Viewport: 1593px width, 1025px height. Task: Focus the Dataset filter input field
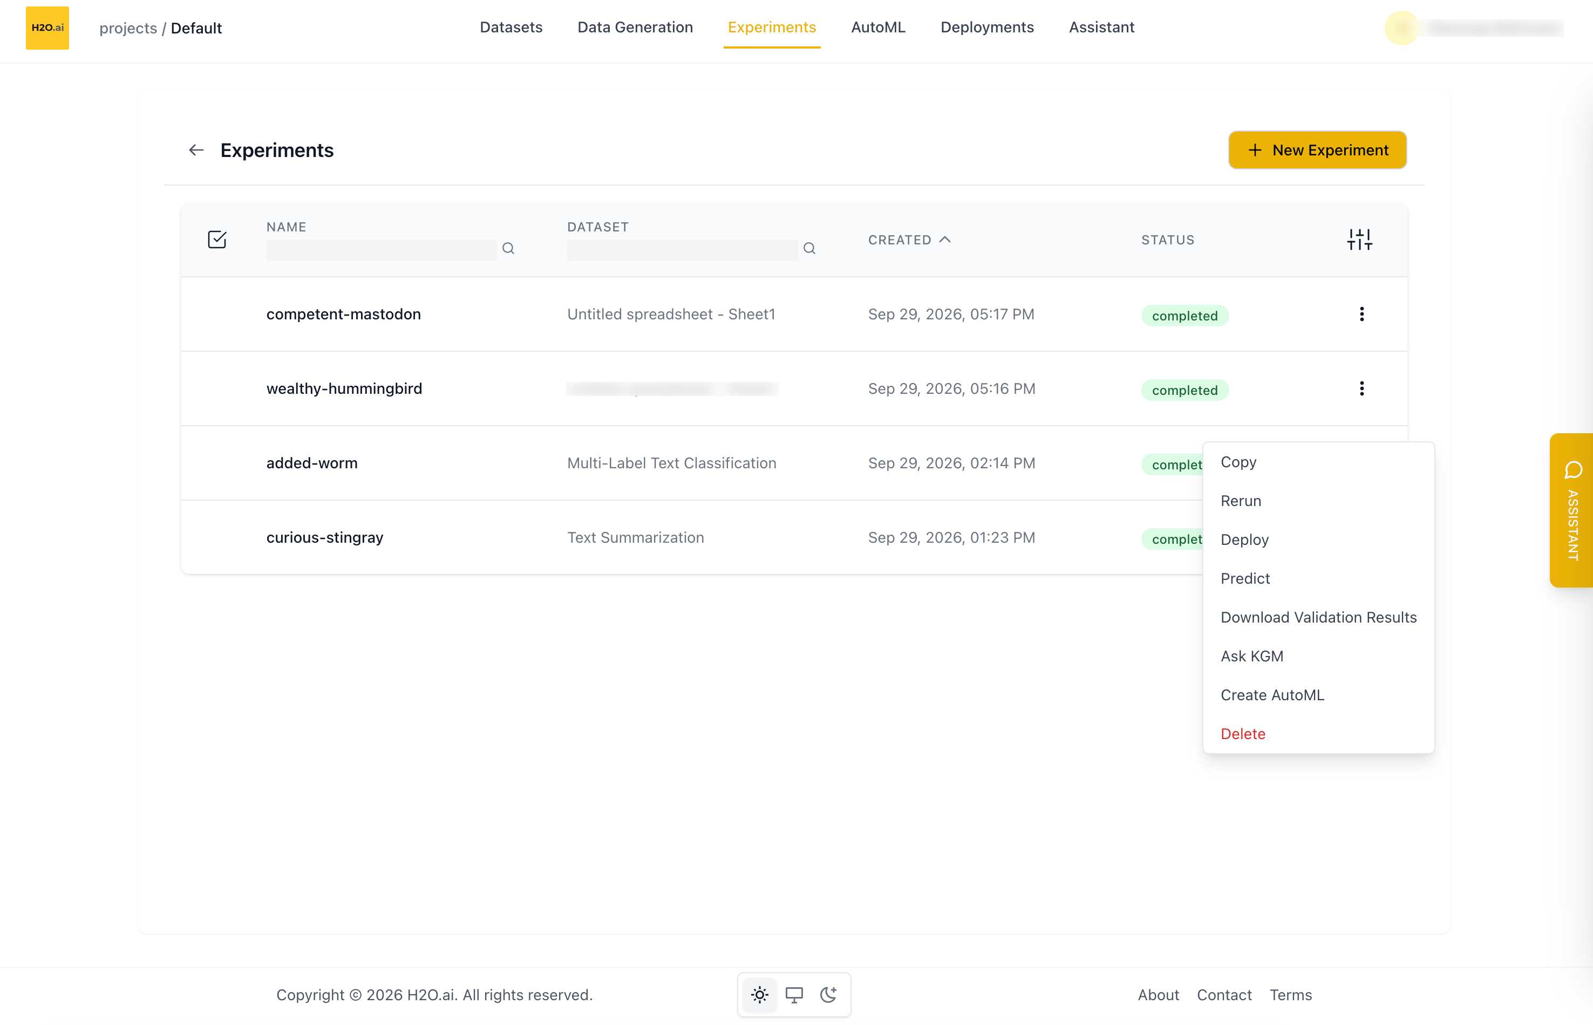682,250
